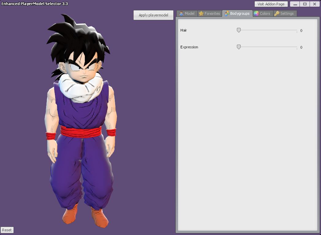Open the Favorites tab
The image size is (321, 235).
[210, 13]
